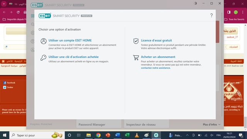Viewport: 247px width, 139px height.
Task: Open Tous les favoris bookmarks folder
Action: click(234, 19)
